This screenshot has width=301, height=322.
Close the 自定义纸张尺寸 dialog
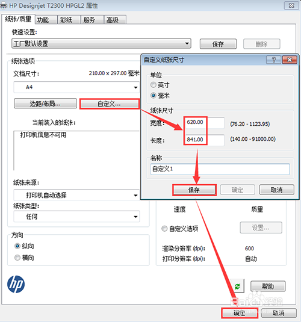290,60
